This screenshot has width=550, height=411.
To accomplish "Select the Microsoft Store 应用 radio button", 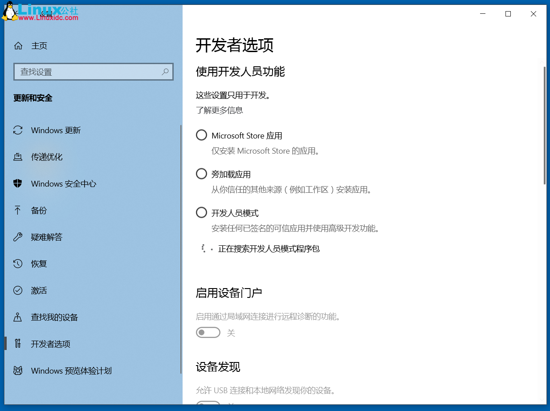I will tap(201, 135).
